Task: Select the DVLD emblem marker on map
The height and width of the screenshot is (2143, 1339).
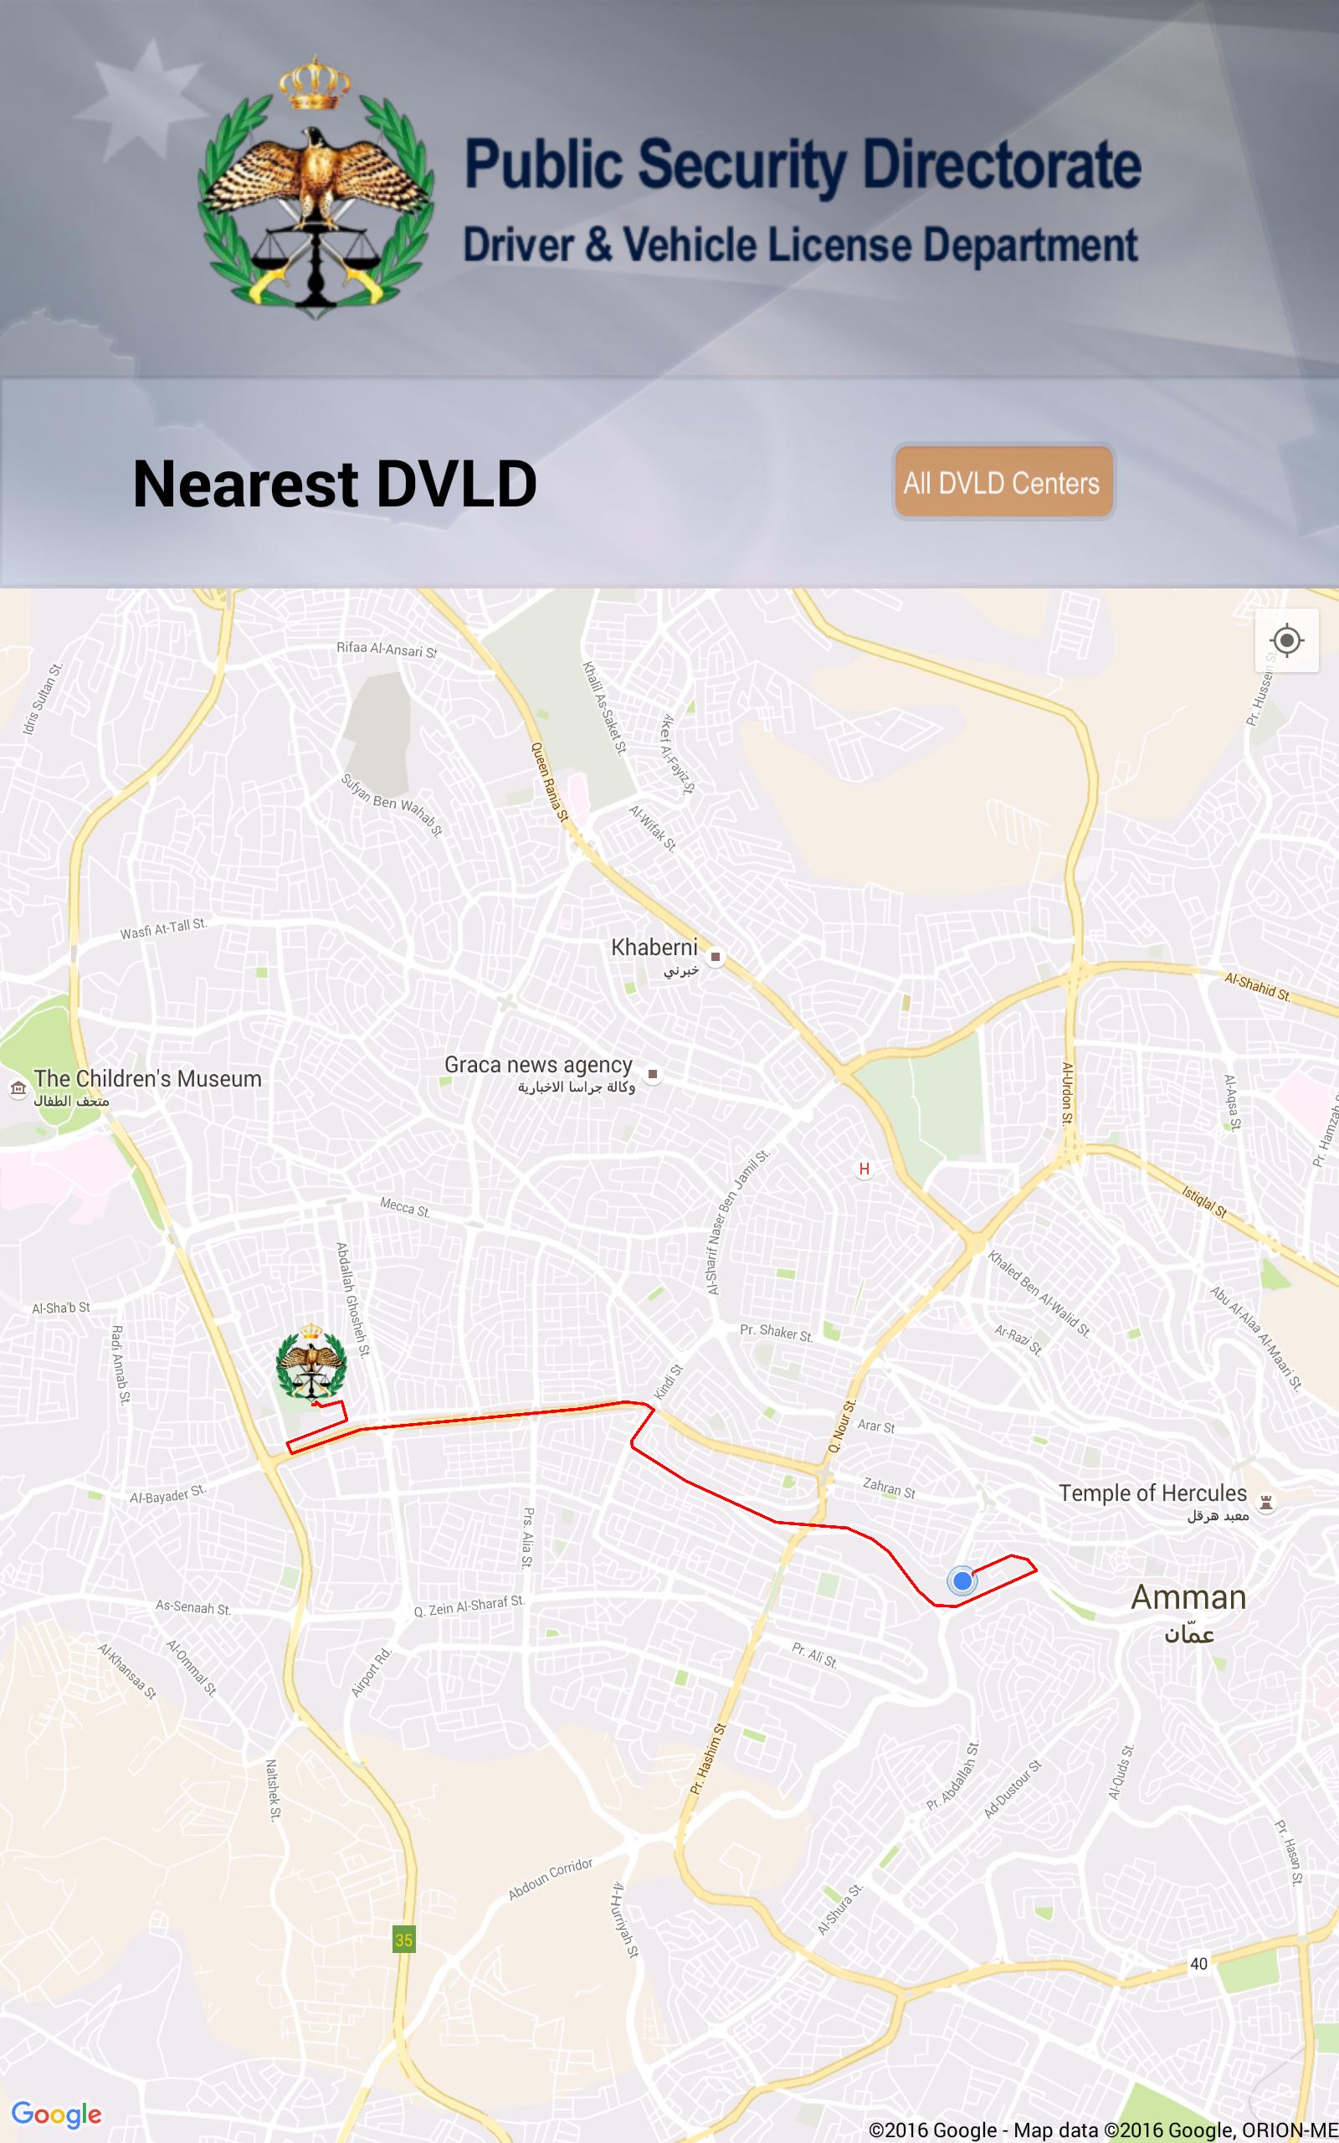Action: (x=310, y=1360)
